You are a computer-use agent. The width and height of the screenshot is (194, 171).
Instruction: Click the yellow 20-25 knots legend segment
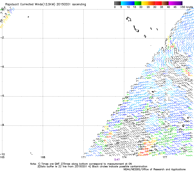coord(145,3)
